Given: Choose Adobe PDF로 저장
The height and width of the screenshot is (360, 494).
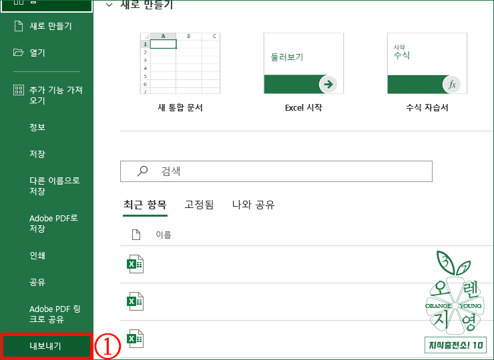Looking at the screenshot, I should pyautogui.click(x=53, y=223).
